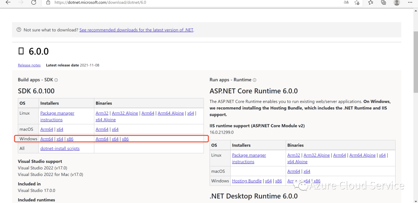The width and height of the screenshot is (418, 203).
Task: Download ASP.NET Runtime Linux x64 binary
Action: [382, 155]
